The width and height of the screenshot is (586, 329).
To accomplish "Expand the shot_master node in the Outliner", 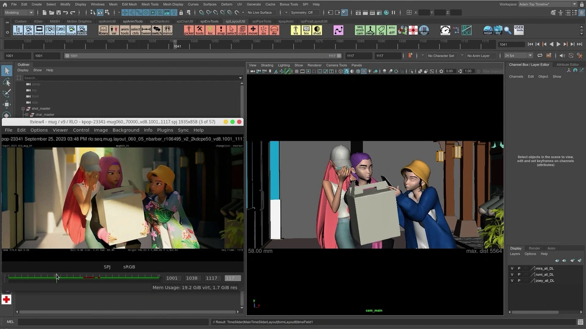I will click(x=22, y=108).
